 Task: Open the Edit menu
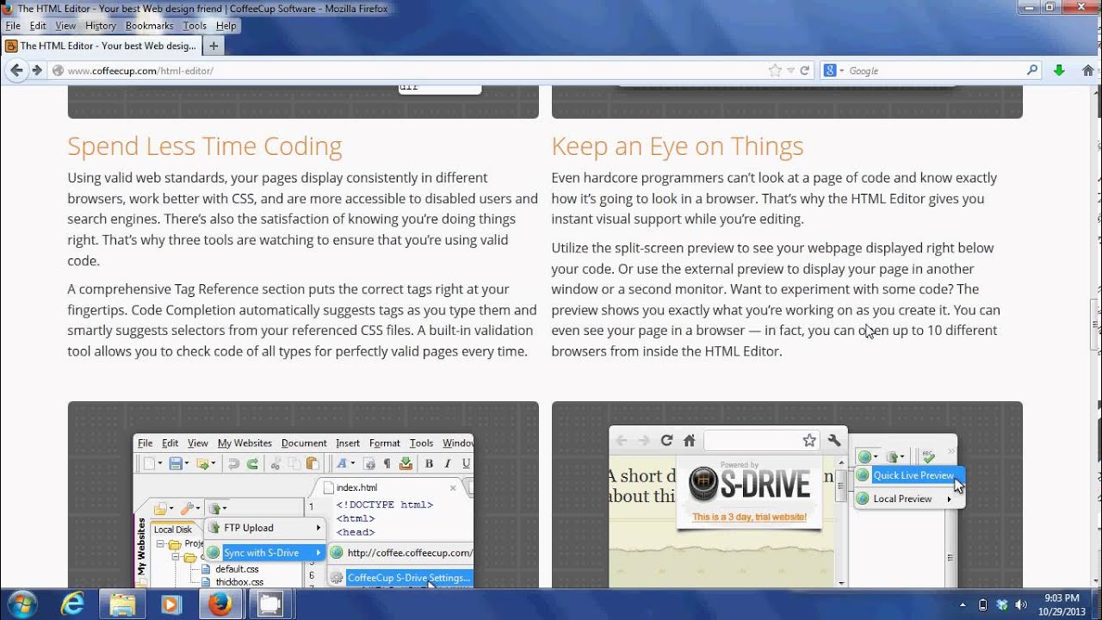coord(38,26)
